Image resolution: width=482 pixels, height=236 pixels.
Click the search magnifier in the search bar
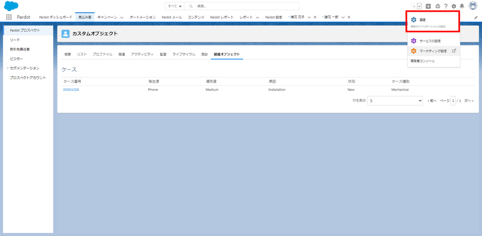click(x=190, y=6)
